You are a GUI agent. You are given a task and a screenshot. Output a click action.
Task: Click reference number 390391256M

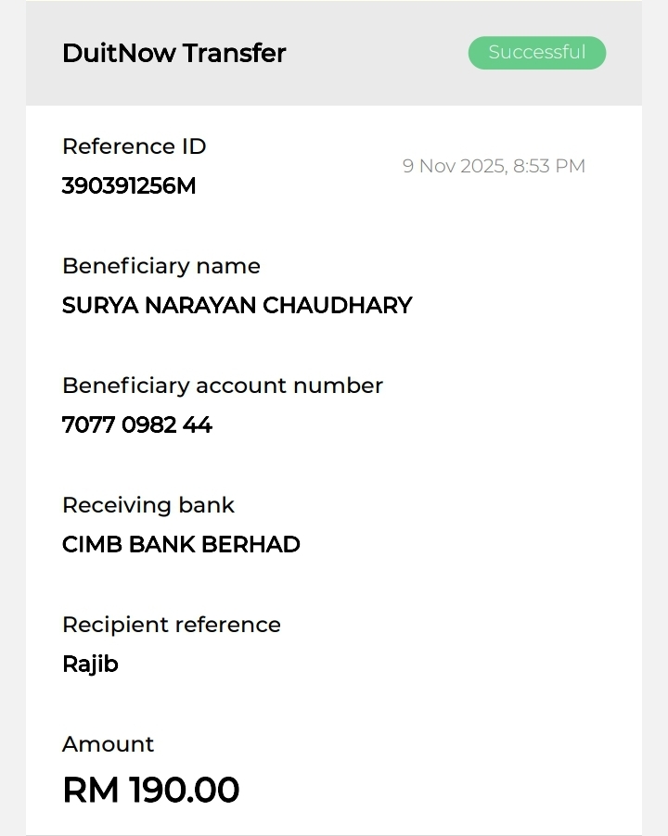(x=129, y=185)
